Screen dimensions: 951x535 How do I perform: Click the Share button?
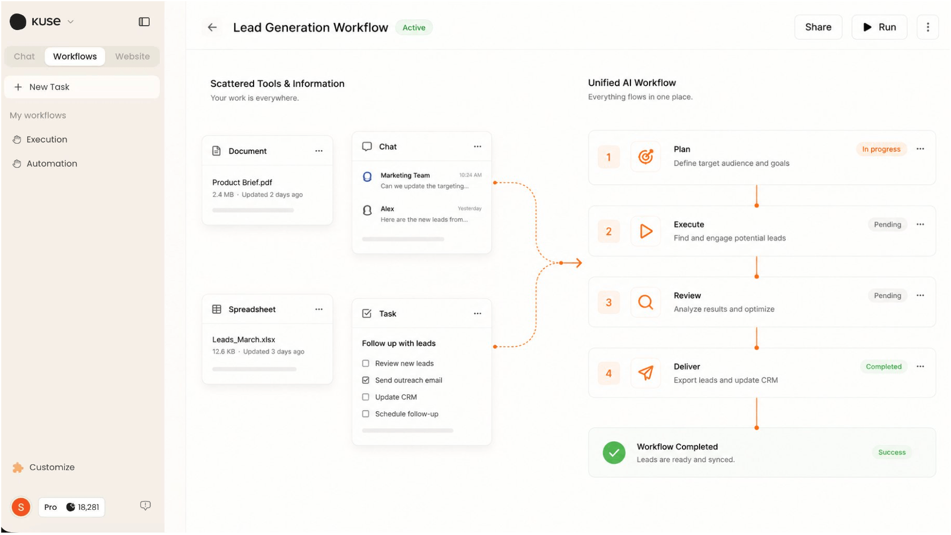[x=818, y=27]
